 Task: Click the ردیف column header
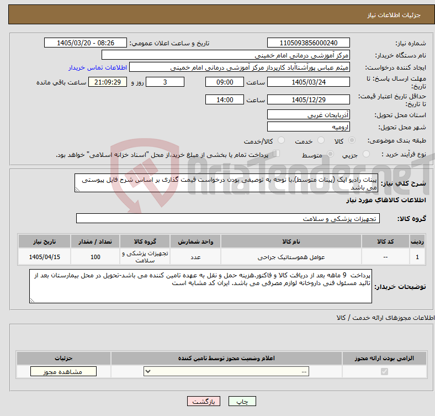pos(417,241)
